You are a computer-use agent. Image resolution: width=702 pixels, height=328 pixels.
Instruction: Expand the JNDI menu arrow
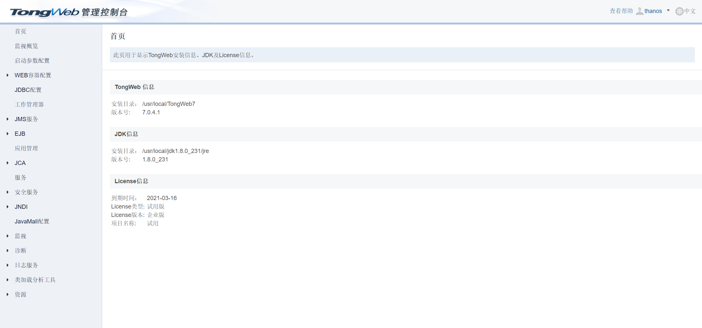[7, 207]
